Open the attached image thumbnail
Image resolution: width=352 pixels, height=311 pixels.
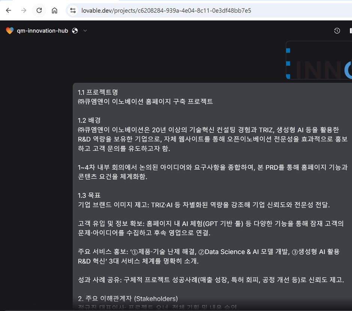click(x=319, y=60)
